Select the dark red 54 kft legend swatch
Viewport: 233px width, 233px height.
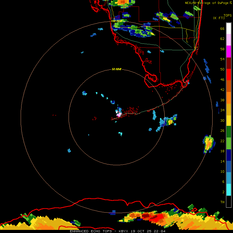click(x=229, y=63)
